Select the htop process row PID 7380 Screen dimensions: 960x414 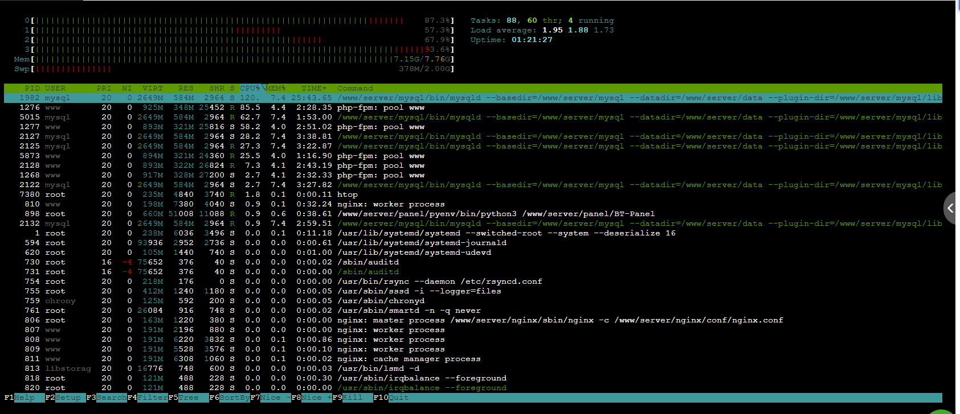pyautogui.click(x=473, y=194)
